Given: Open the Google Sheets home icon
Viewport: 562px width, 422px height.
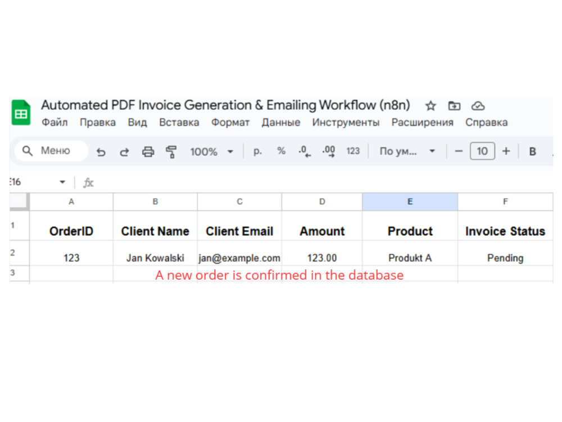Looking at the screenshot, I should pos(21,113).
